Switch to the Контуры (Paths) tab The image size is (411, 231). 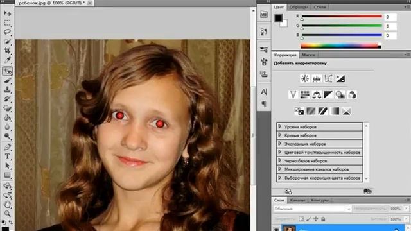320,200
